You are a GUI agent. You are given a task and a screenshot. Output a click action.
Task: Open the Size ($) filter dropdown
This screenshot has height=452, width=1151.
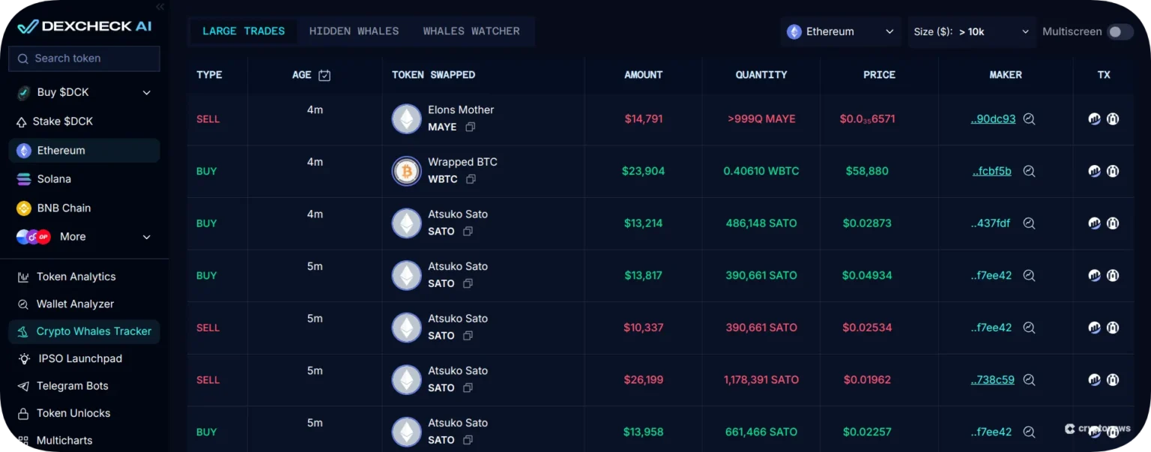[972, 31]
